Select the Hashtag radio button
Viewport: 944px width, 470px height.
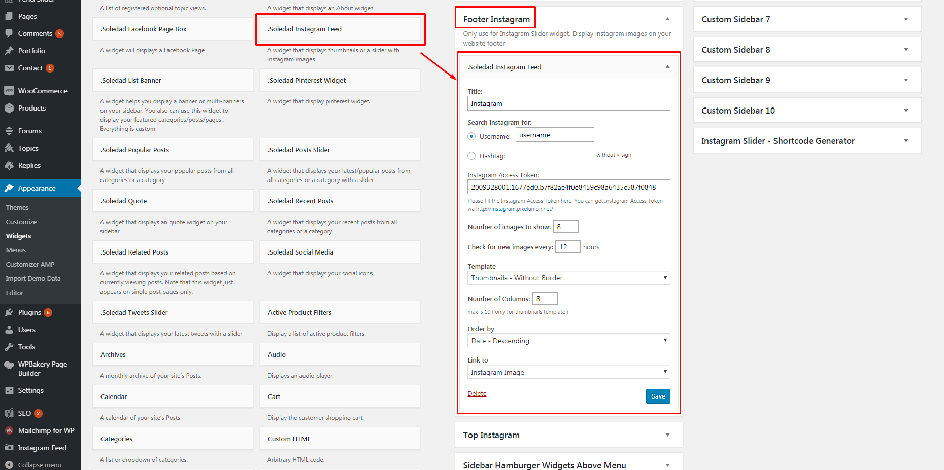(471, 156)
